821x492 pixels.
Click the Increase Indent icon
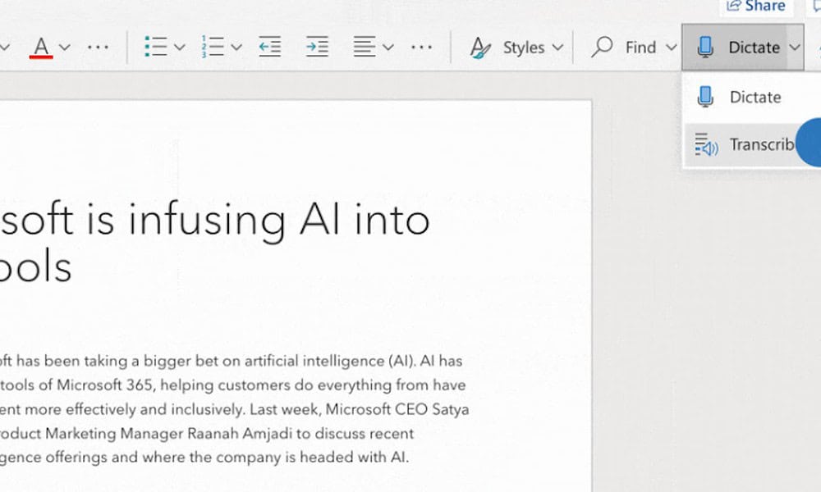point(316,47)
